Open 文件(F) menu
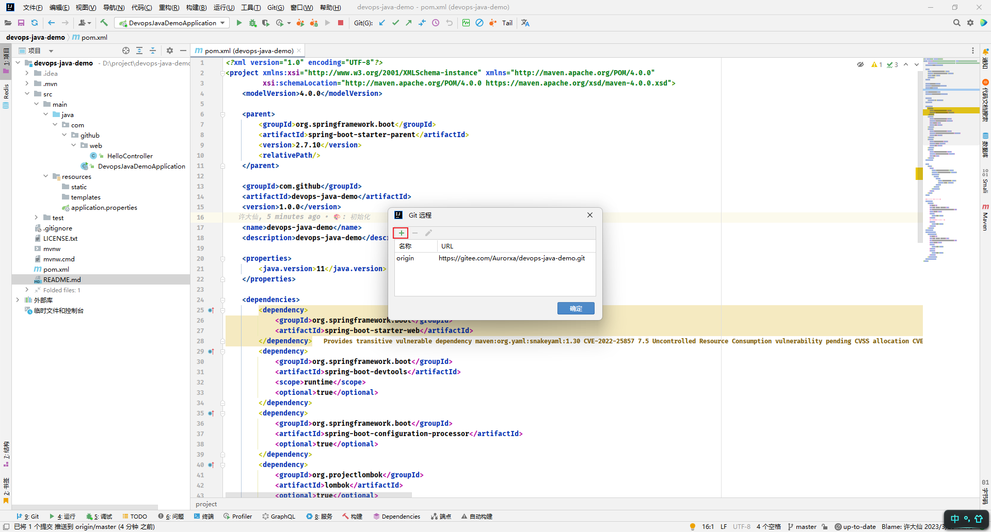 pyautogui.click(x=33, y=7)
